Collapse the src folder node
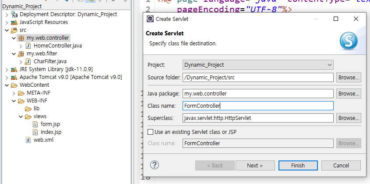This screenshot has width=370, height=184. [7, 31]
